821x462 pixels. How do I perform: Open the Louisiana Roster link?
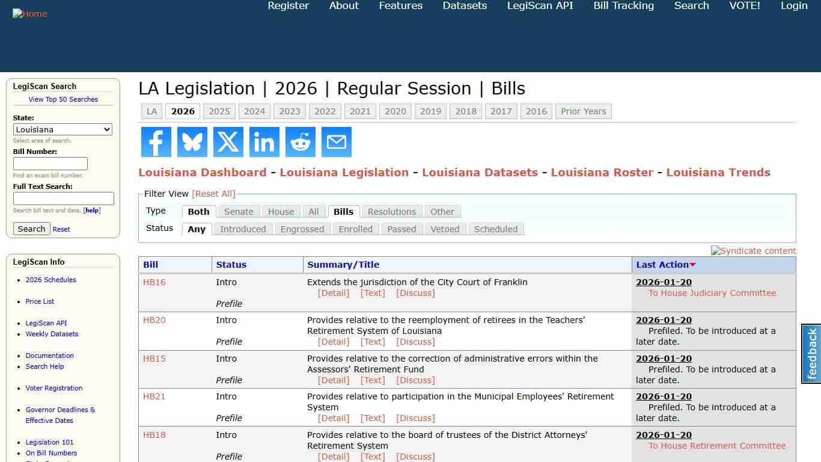[x=602, y=172]
